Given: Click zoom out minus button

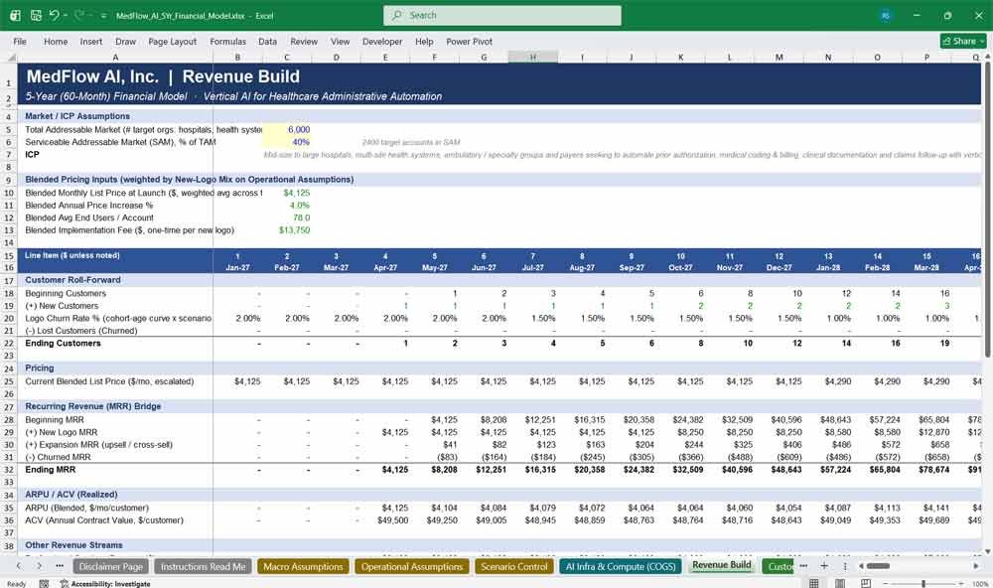Looking at the screenshot, I should (886, 584).
